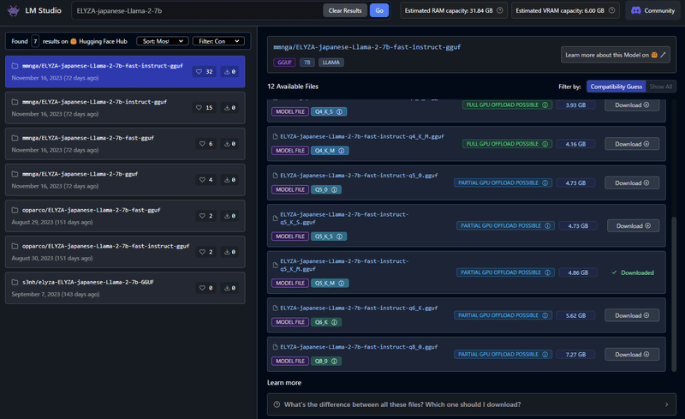Click the 4.86 GB size label

pyautogui.click(x=577, y=272)
